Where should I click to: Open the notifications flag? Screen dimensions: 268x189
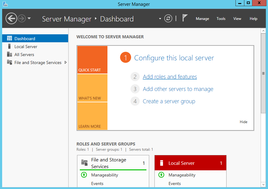coord(185,18)
